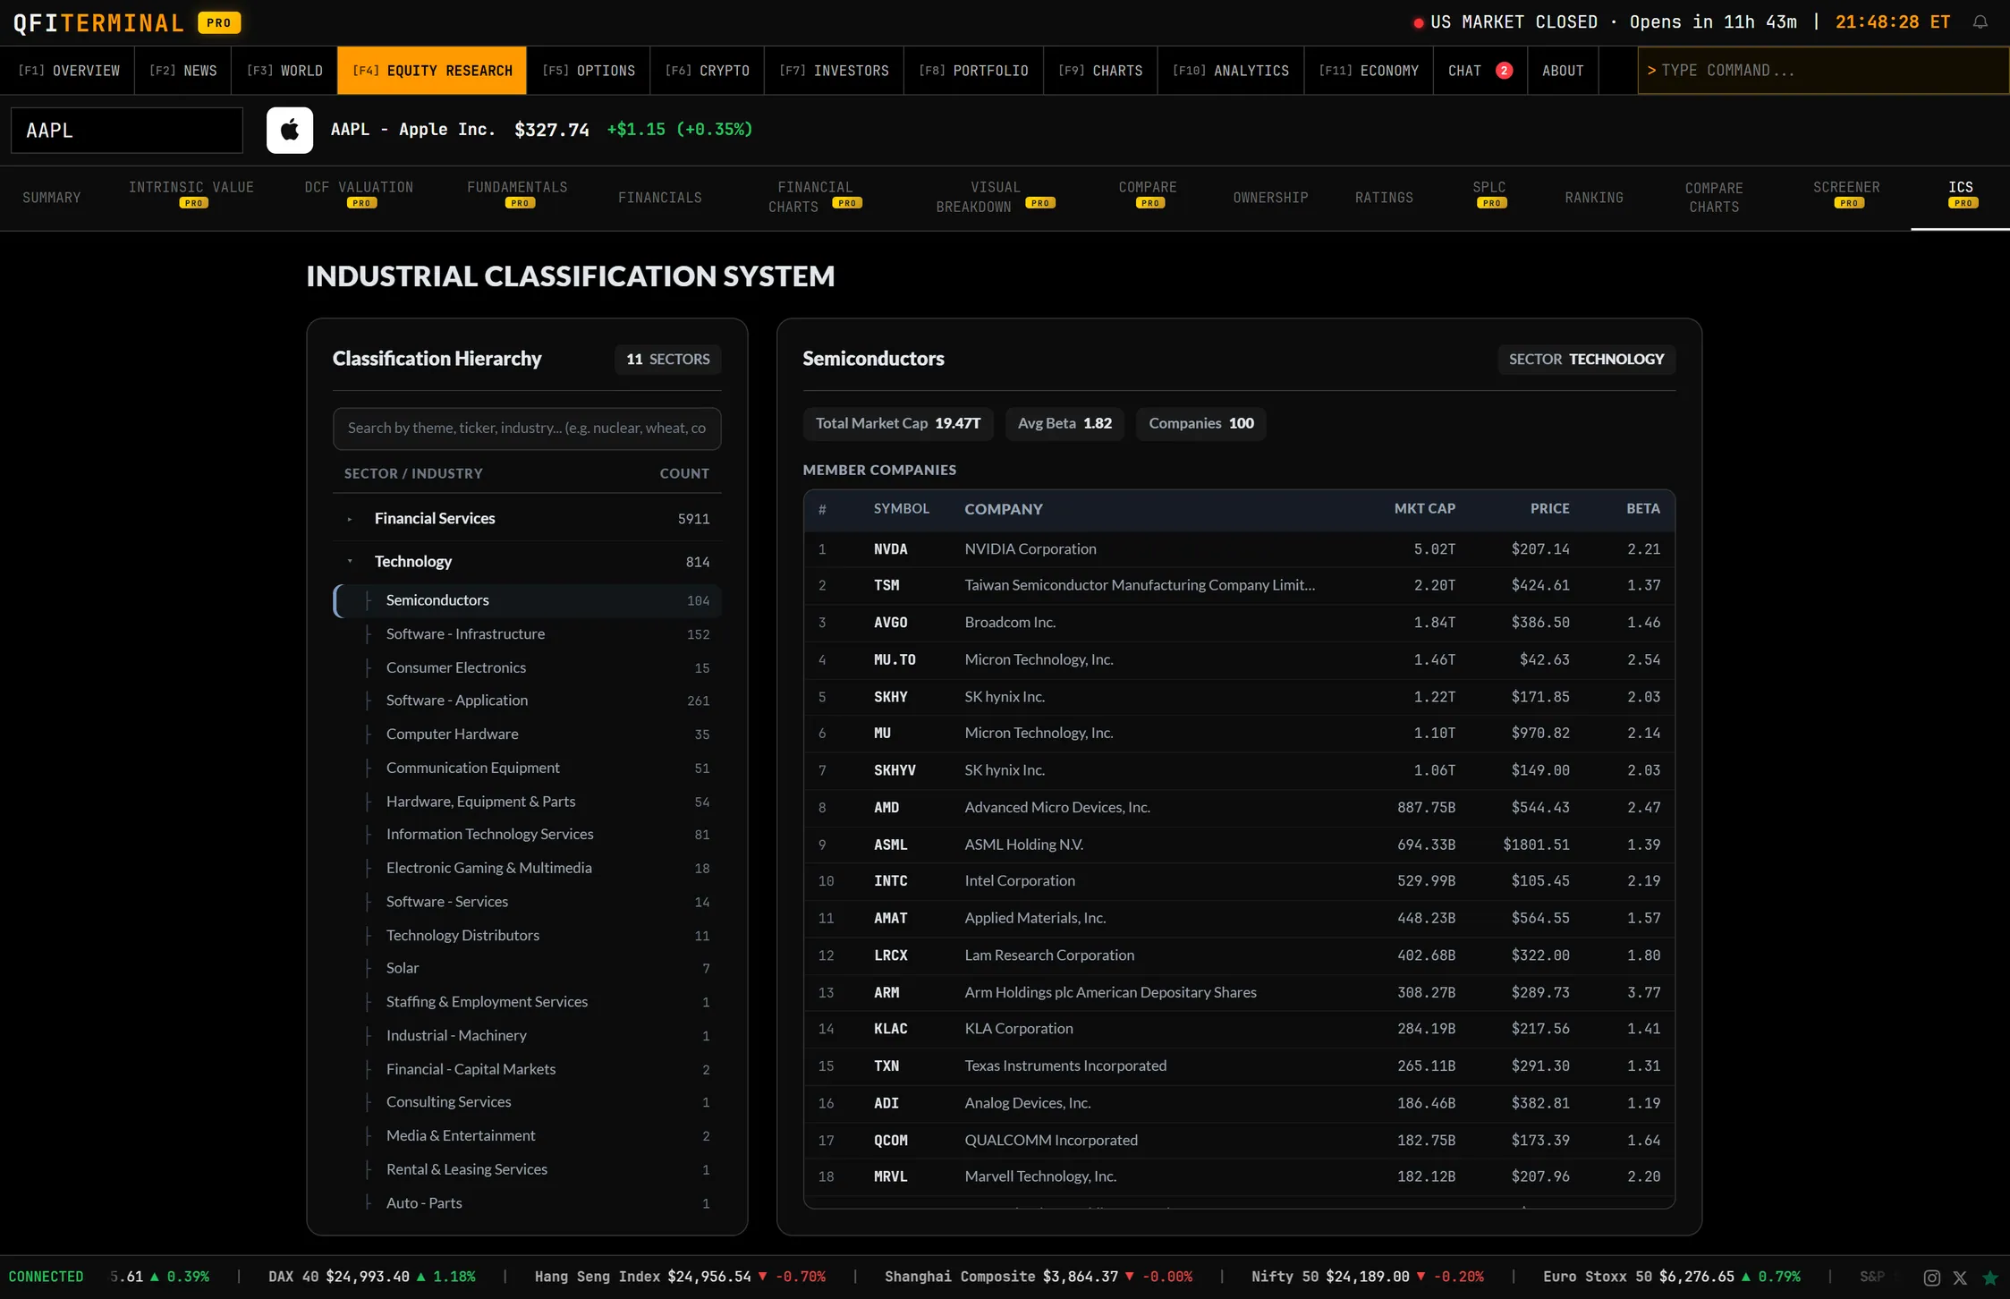Switch to the F9 Charts tab
Image resolution: width=2010 pixels, height=1299 pixels.
point(1100,71)
